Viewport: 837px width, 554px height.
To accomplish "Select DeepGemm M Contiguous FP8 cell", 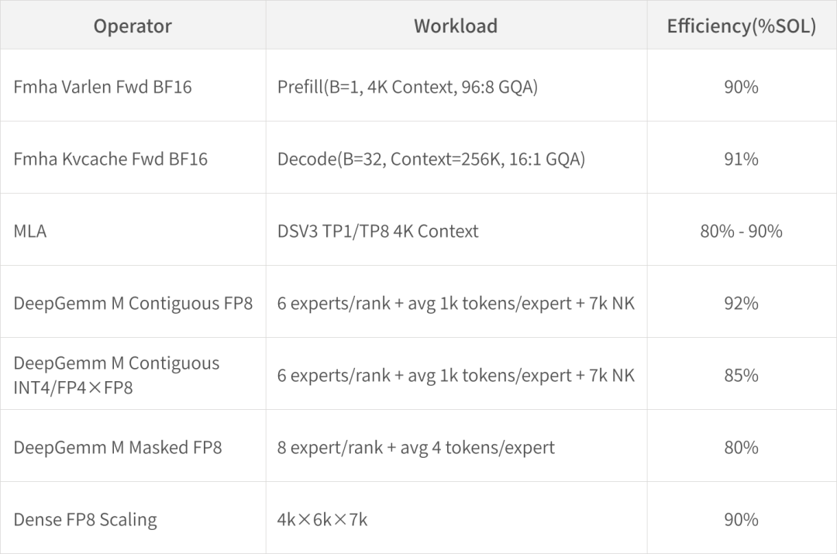I will tap(133, 303).
